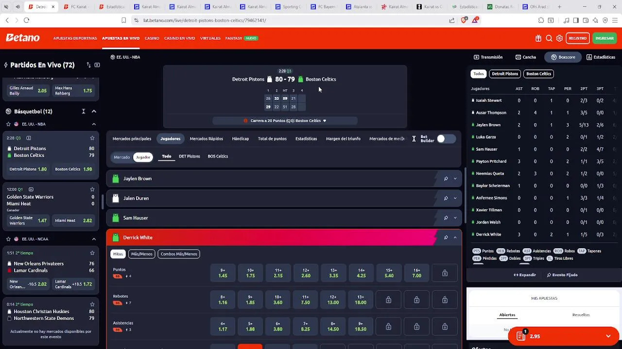Click the panel layout icon beside Partidos En Vivo
The width and height of the screenshot is (622, 349).
pyautogui.click(x=97, y=64)
